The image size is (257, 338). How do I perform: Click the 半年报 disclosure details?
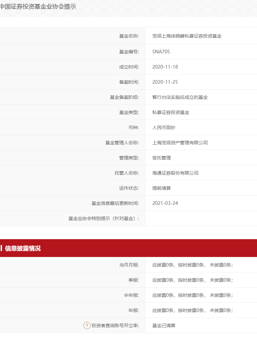192,295
